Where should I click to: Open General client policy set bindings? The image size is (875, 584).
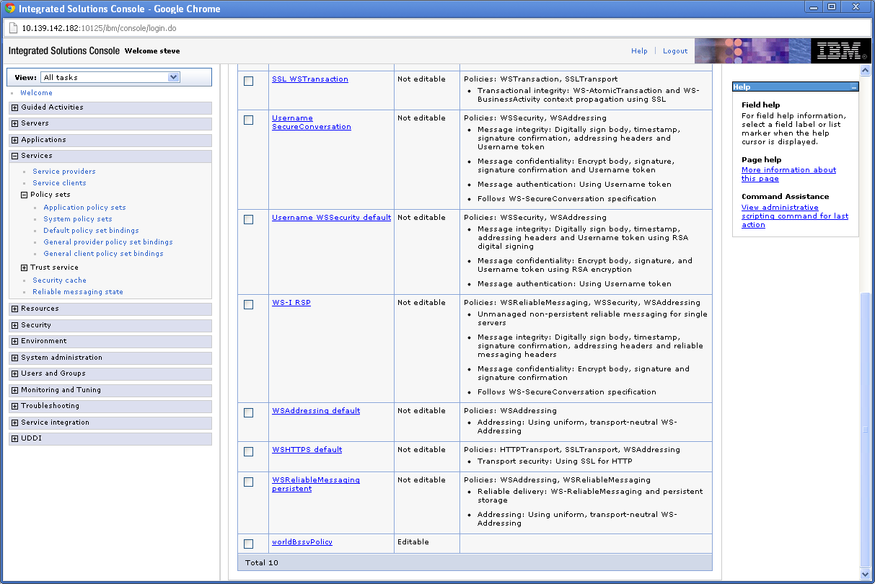[x=103, y=254]
